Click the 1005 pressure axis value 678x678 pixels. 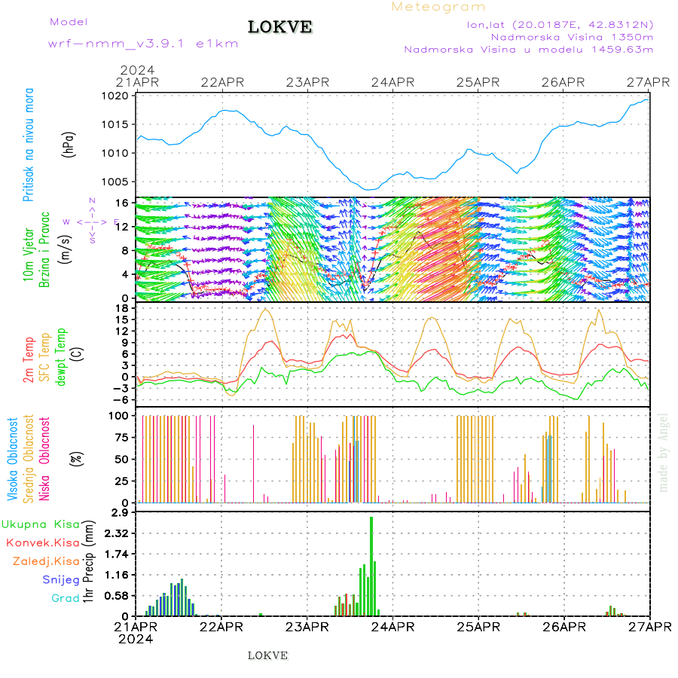(x=115, y=182)
